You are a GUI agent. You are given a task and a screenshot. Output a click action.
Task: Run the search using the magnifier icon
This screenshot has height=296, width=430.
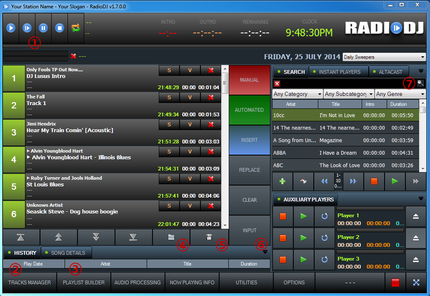420,83
